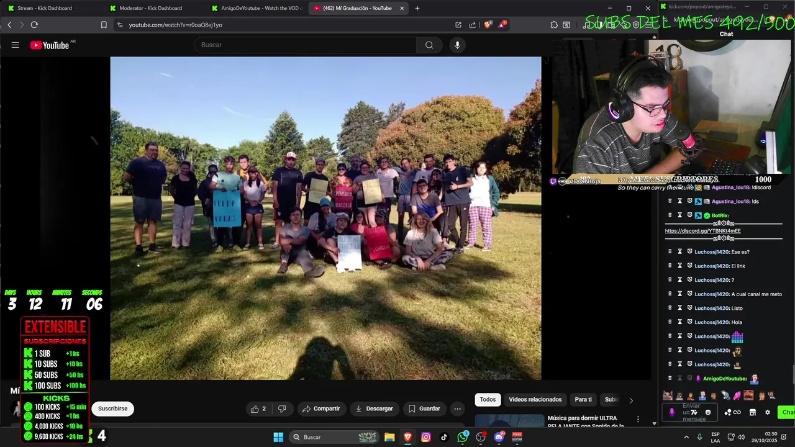Click the Descargar download button
Screen dimensions: 795x447
pos(374,409)
